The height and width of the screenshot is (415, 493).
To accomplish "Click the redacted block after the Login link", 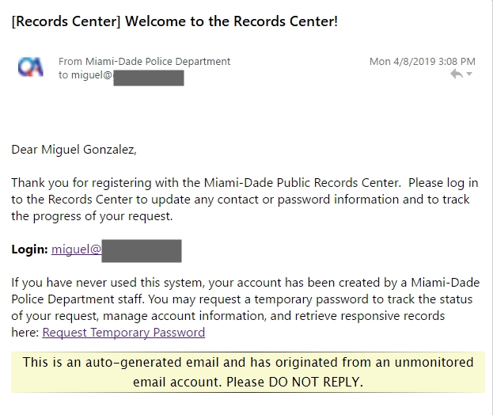I will [x=142, y=251].
